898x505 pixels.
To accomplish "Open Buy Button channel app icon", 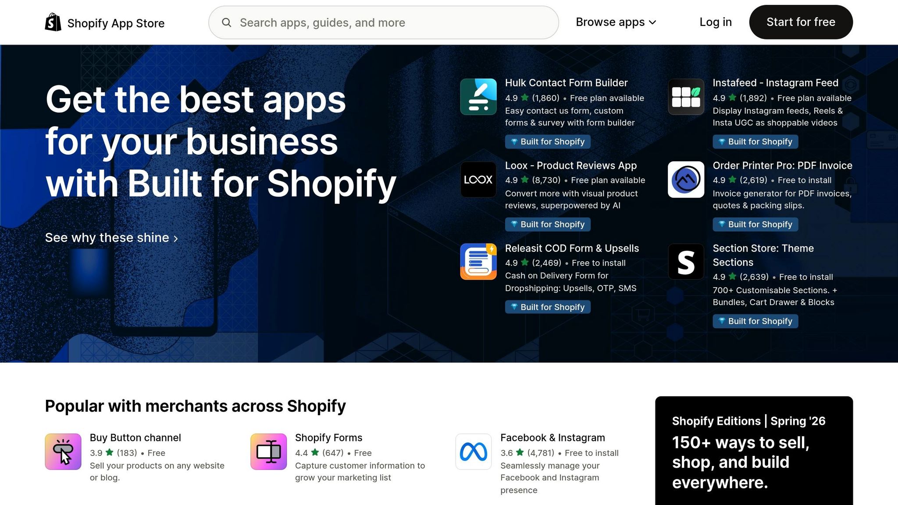I will [63, 452].
